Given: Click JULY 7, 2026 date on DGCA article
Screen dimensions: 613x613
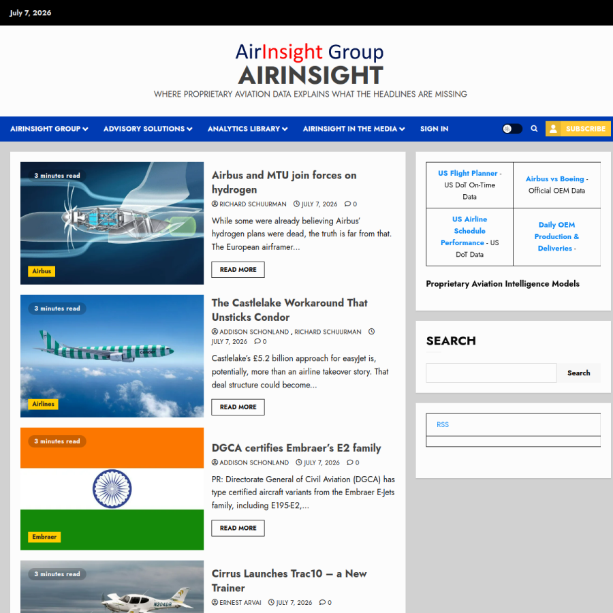Looking at the screenshot, I should click(321, 462).
